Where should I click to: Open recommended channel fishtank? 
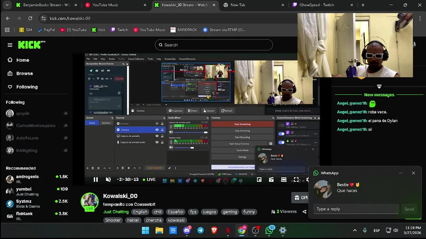[x=37, y=216]
